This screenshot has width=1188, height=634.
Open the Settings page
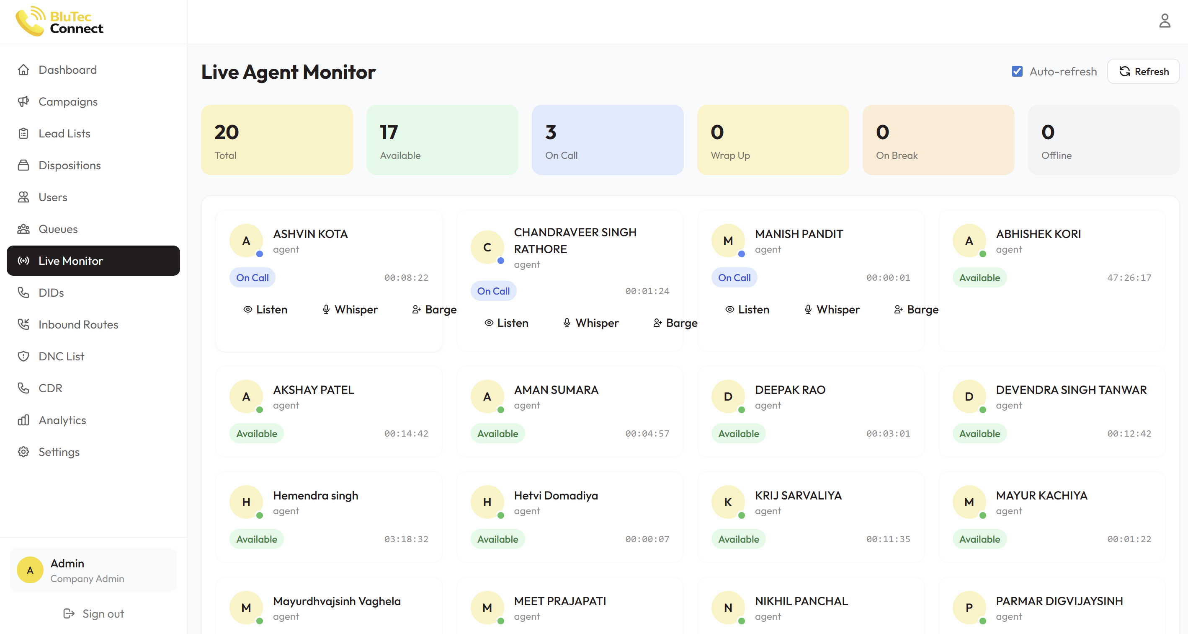point(59,451)
